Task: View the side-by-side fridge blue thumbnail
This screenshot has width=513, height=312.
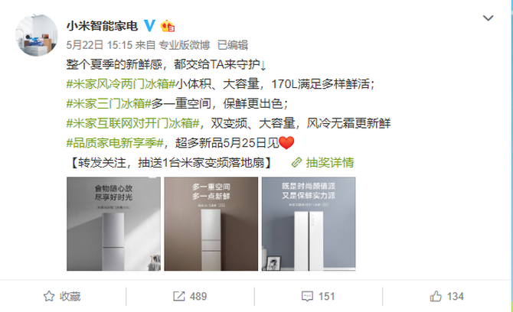Action: tap(309, 224)
